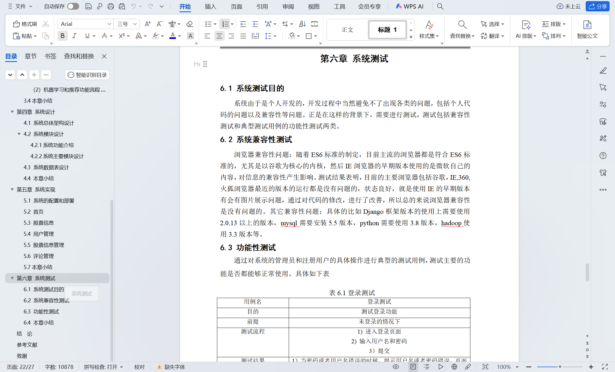Close the navigation sidebar panel
Image resolution: width=615 pixels, height=372 pixels.
coord(104,56)
